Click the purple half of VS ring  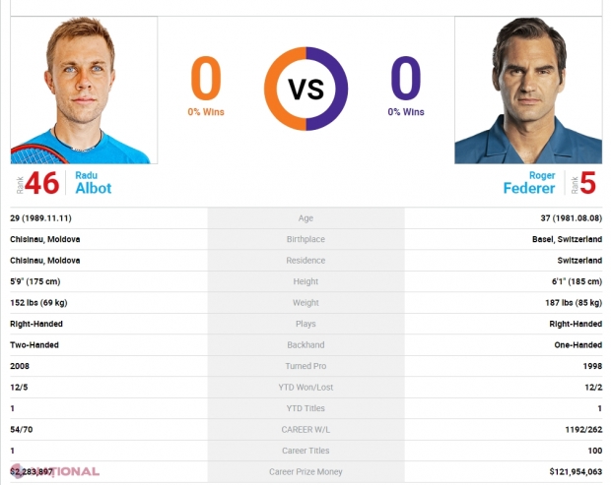341,89
